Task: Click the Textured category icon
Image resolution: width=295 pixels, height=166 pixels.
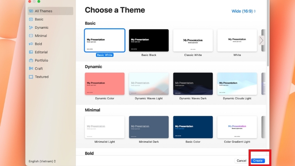Action: click(x=31, y=77)
